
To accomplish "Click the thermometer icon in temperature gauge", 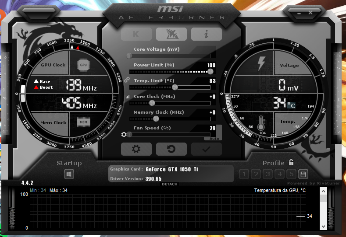I will click(x=261, y=123).
